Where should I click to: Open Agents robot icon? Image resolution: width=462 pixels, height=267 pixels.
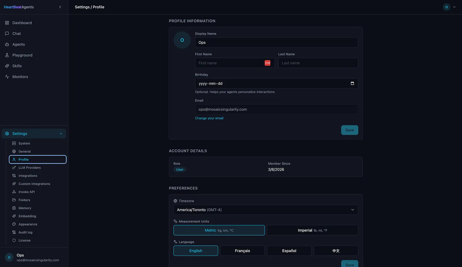(x=7, y=44)
